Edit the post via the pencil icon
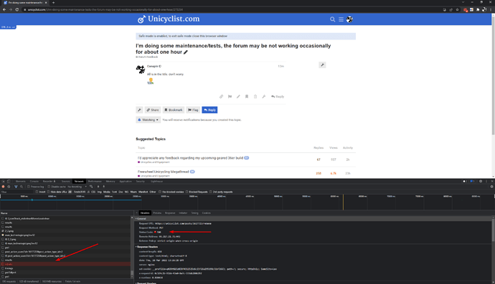Screen dimensions: 495x284 (x=238, y=97)
